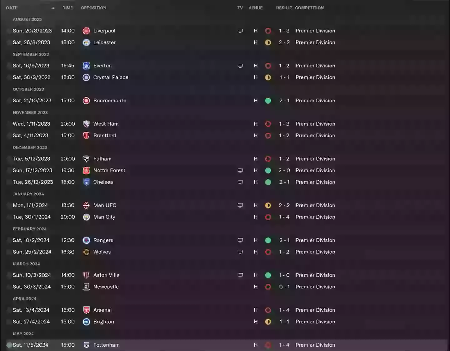Screen dimensions: 450x351
Task: Click the Rangers club crest icon
Action: click(86, 240)
